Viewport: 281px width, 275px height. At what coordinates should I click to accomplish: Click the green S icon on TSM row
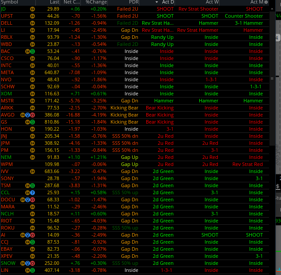pyautogui.click(x=32, y=186)
